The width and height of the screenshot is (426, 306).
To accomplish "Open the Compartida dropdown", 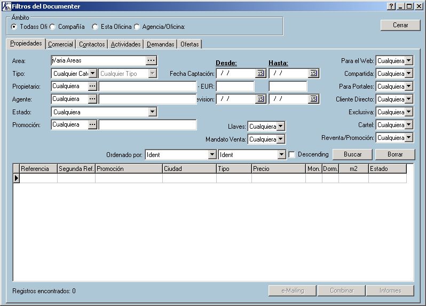I will coord(409,73).
